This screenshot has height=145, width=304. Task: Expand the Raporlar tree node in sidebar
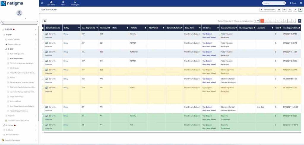[x=36, y=115]
